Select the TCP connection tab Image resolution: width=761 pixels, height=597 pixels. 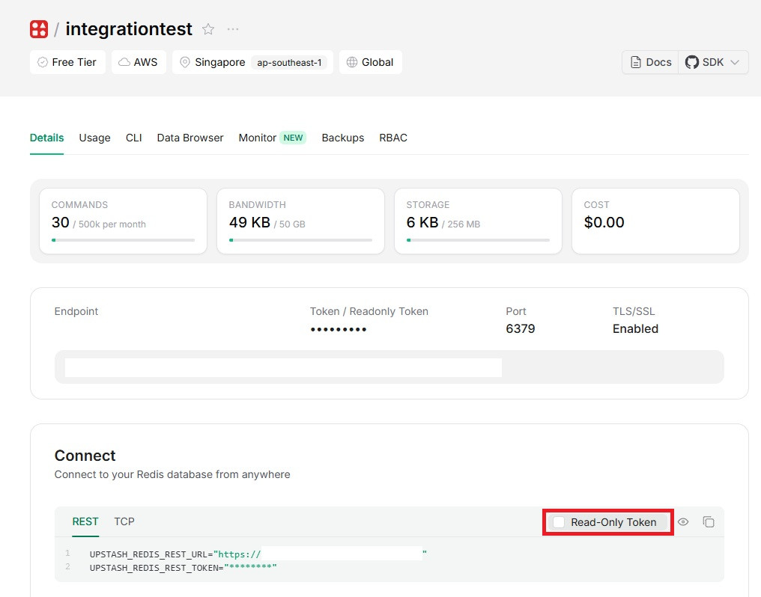(124, 522)
